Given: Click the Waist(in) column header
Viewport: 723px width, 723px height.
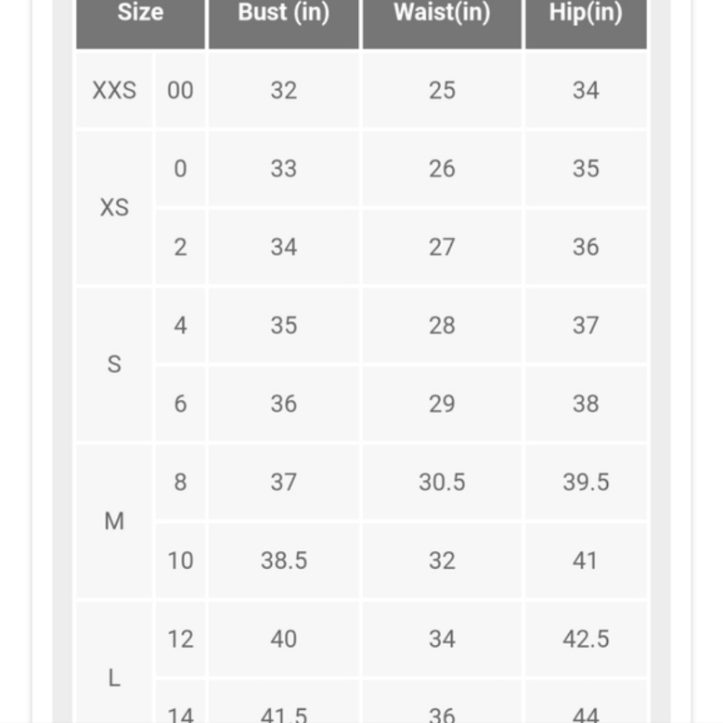Looking at the screenshot, I should tap(442, 23).
